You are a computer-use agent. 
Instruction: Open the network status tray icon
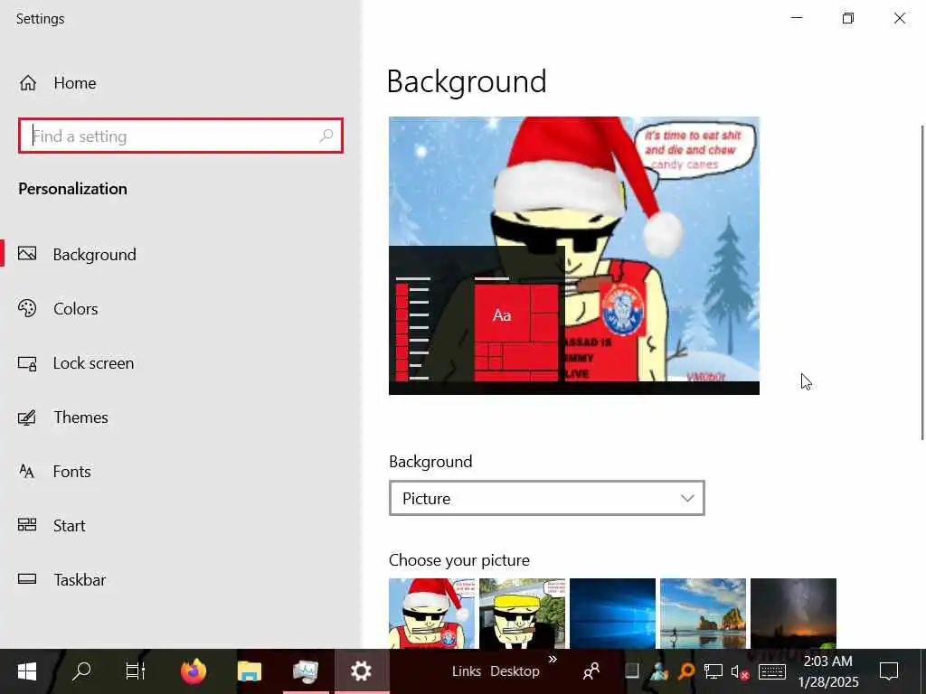713,671
